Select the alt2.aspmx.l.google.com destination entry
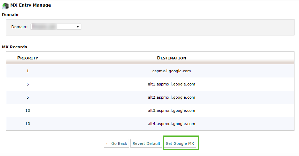Image resolution: width=299 pixels, height=156 pixels. [171, 97]
